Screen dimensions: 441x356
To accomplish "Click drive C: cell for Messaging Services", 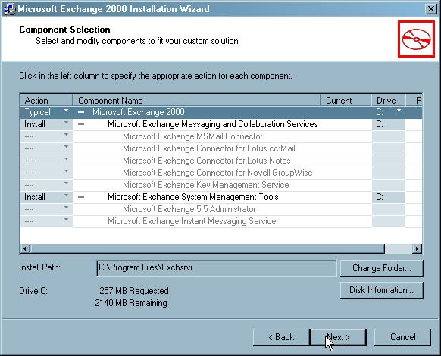I will pyautogui.click(x=389, y=124).
